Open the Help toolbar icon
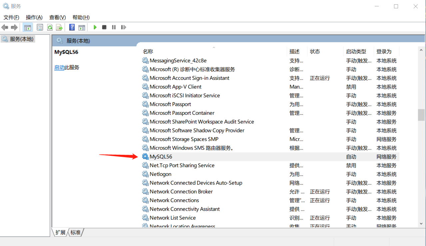 [72, 27]
